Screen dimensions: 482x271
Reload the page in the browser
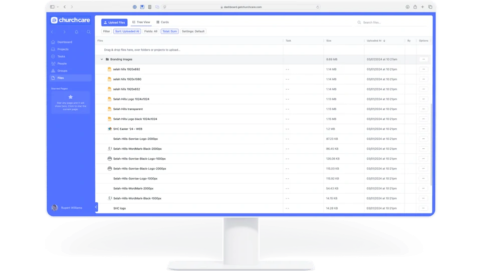point(318,7)
